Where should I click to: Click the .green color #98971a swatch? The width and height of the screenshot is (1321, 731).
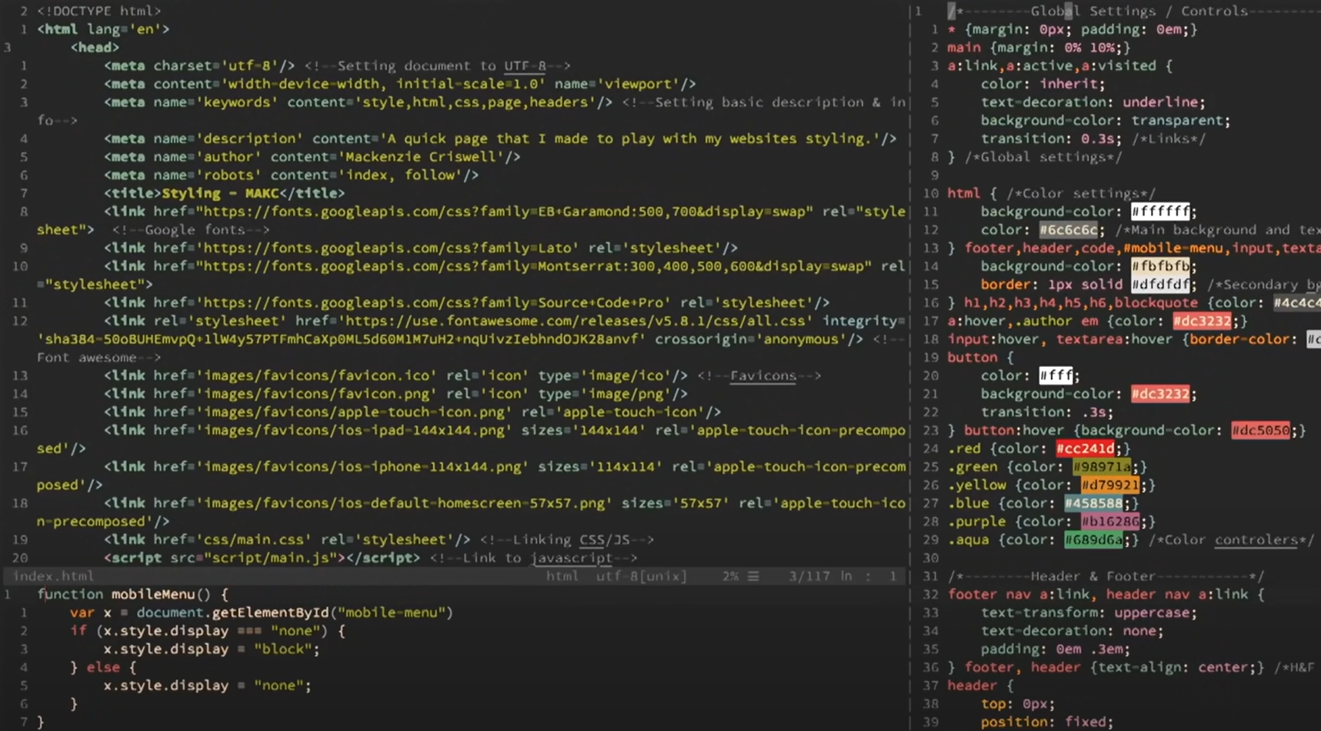coord(1102,467)
